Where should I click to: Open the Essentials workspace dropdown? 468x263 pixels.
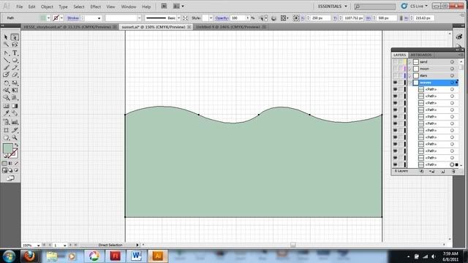tap(333, 7)
